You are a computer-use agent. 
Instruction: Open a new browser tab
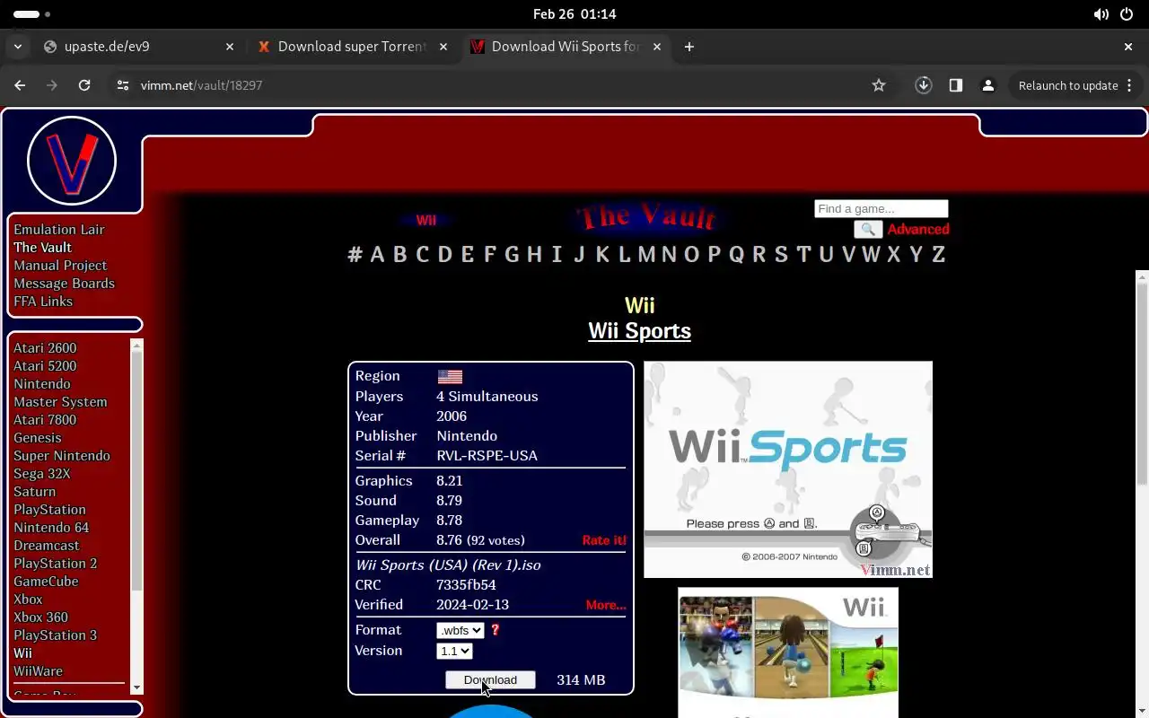[689, 47]
